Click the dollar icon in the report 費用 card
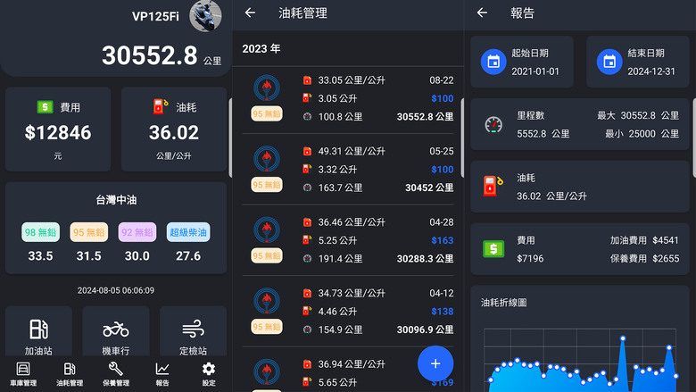Screen dimensions: 696x392 [493, 249]
